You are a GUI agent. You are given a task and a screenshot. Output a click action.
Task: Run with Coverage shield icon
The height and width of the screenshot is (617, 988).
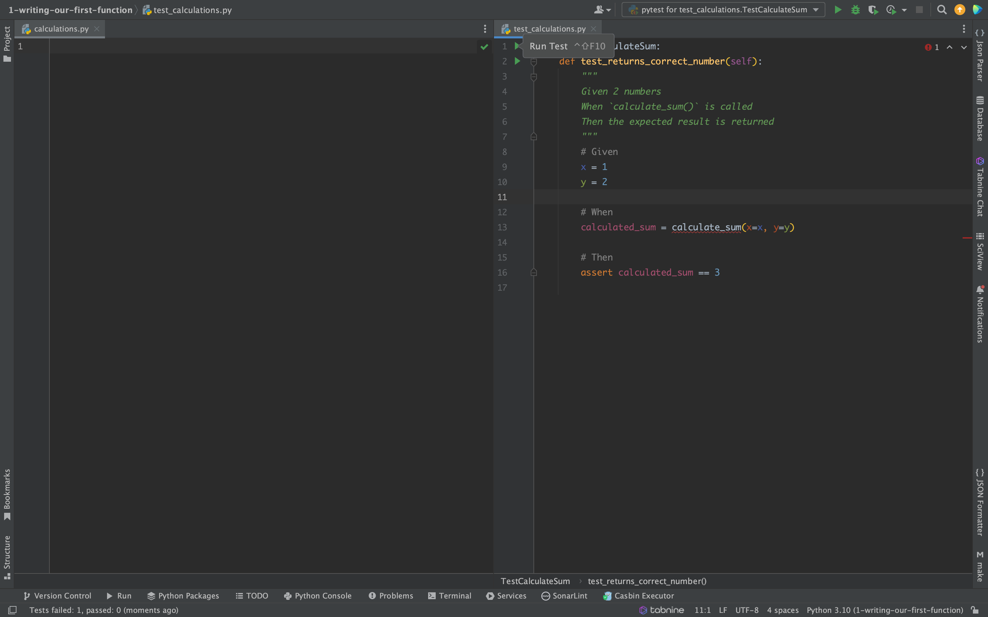click(873, 10)
